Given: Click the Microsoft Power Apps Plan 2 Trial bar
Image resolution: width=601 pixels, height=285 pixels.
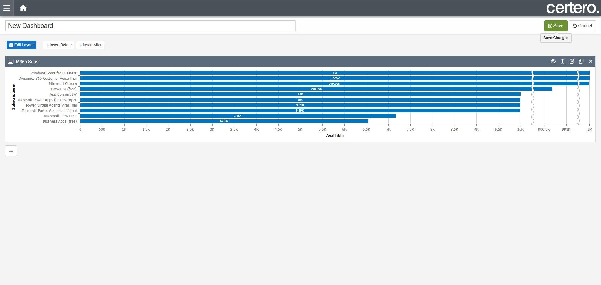Looking at the screenshot, I should pyautogui.click(x=300, y=110).
